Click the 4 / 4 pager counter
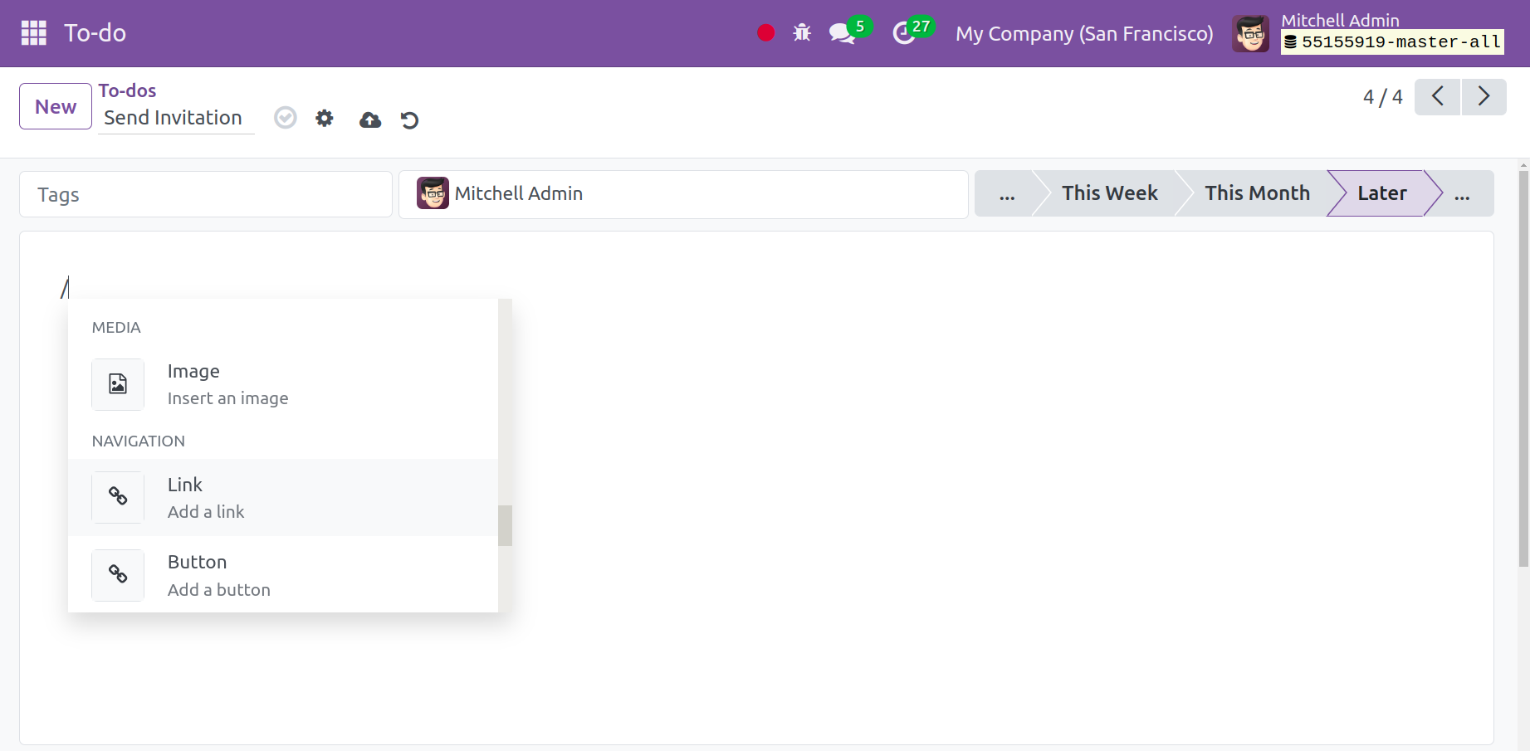 [1383, 97]
